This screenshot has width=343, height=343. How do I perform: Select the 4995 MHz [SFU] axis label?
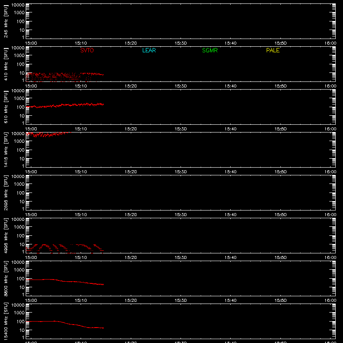(x=6, y=235)
